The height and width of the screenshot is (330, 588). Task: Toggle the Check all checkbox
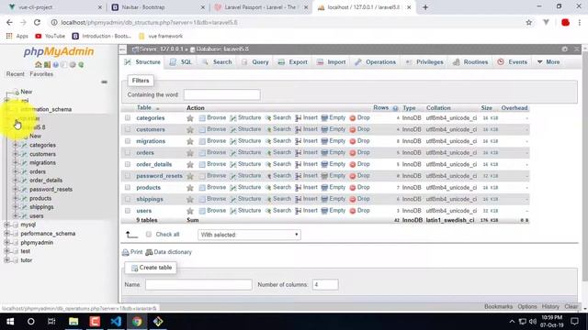[x=149, y=235]
